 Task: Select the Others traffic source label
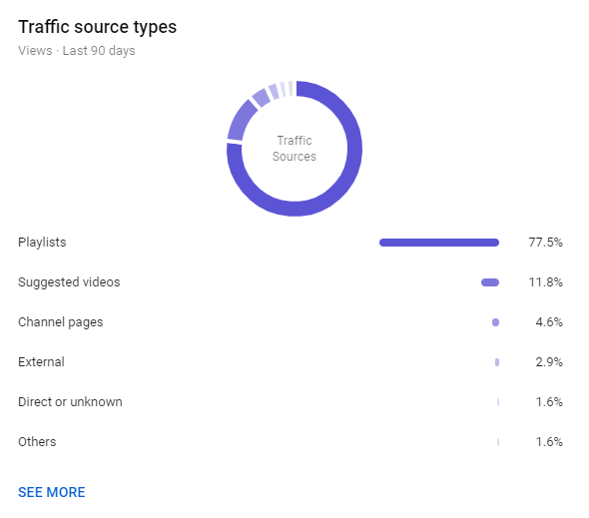click(37, 442)
